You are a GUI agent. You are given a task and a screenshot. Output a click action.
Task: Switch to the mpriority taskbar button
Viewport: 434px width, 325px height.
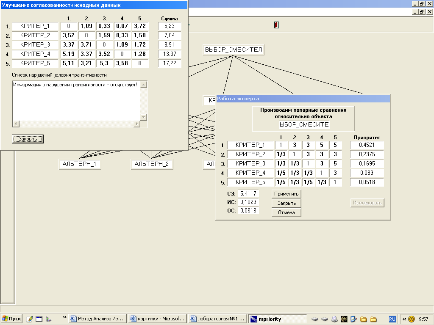[277, 319]
